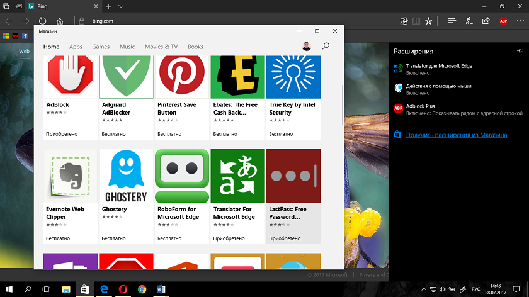Open the Edge Hub lines icon
This screenshot has width=529, height=297.
point(452,21)
